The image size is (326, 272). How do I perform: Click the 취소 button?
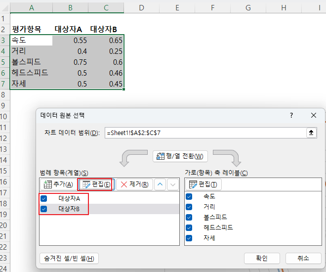coord(303,258)
